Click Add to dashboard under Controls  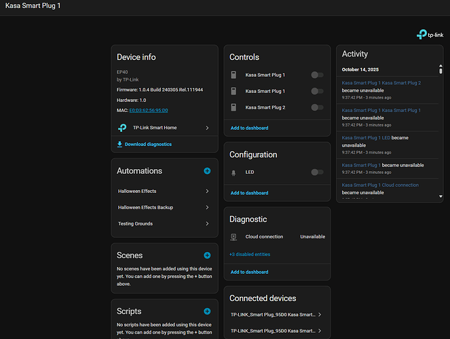point(249,128)
